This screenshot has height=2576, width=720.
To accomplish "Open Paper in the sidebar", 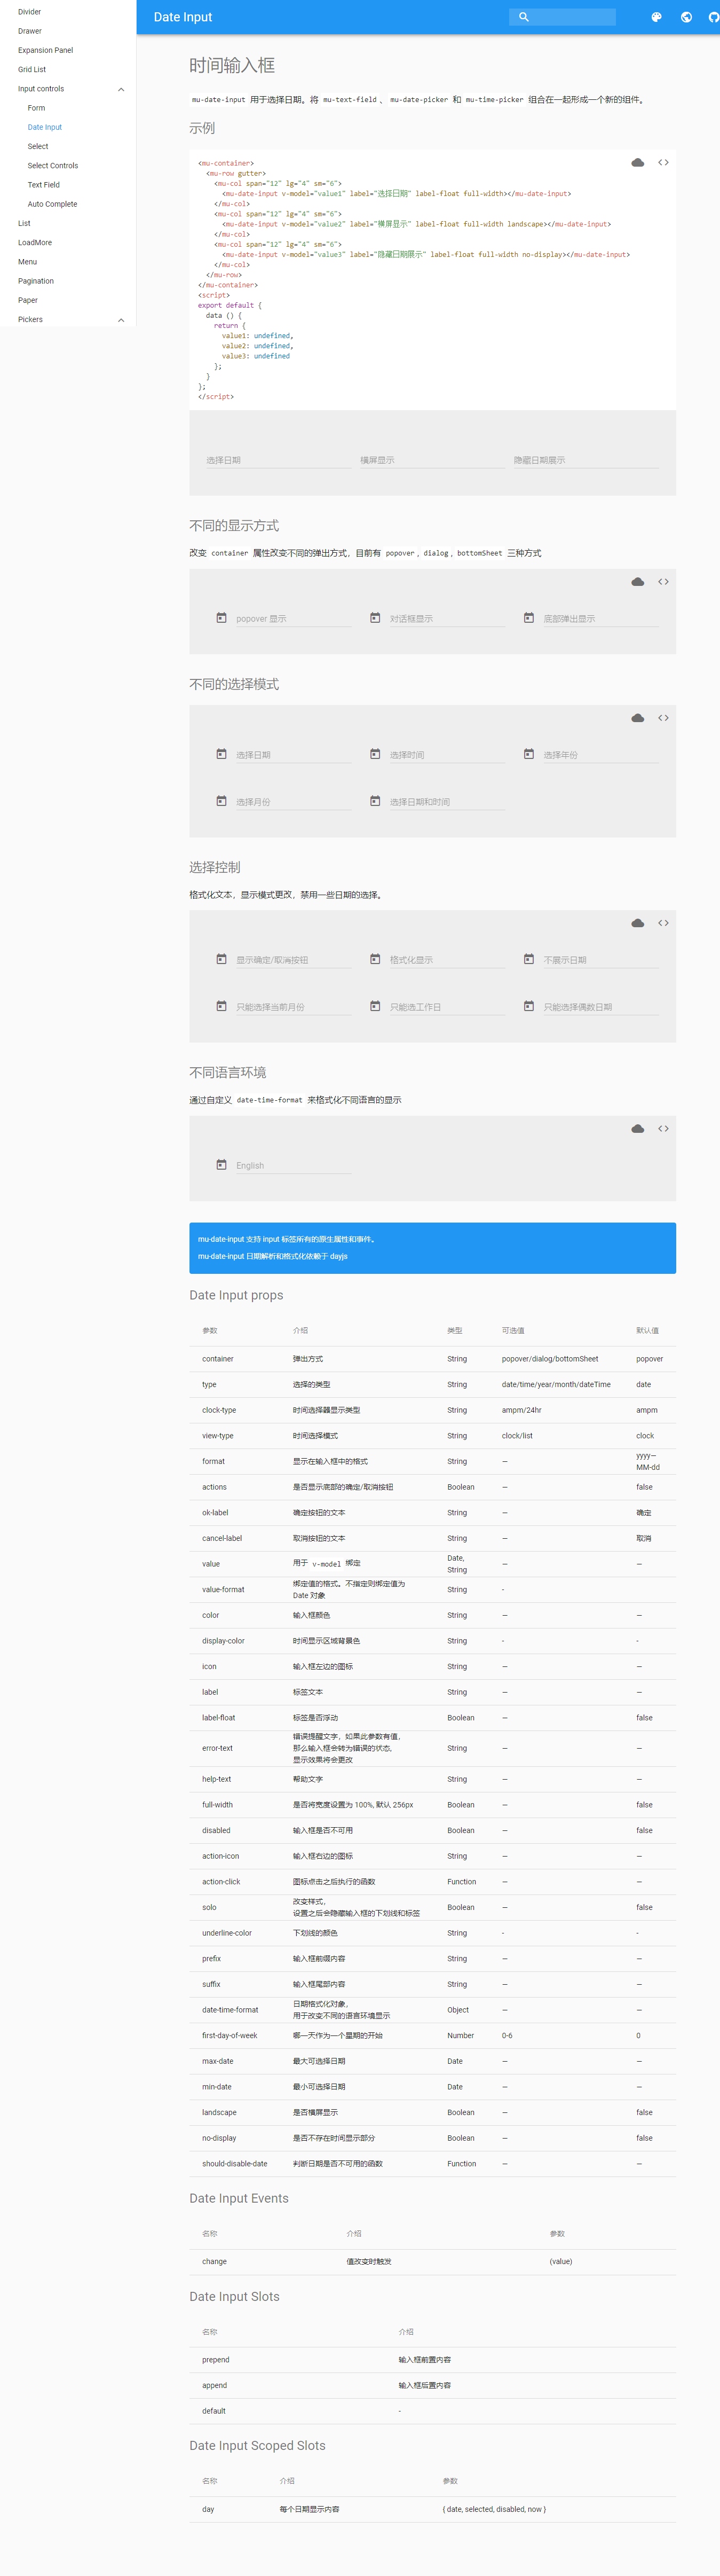I will point(28,300).
